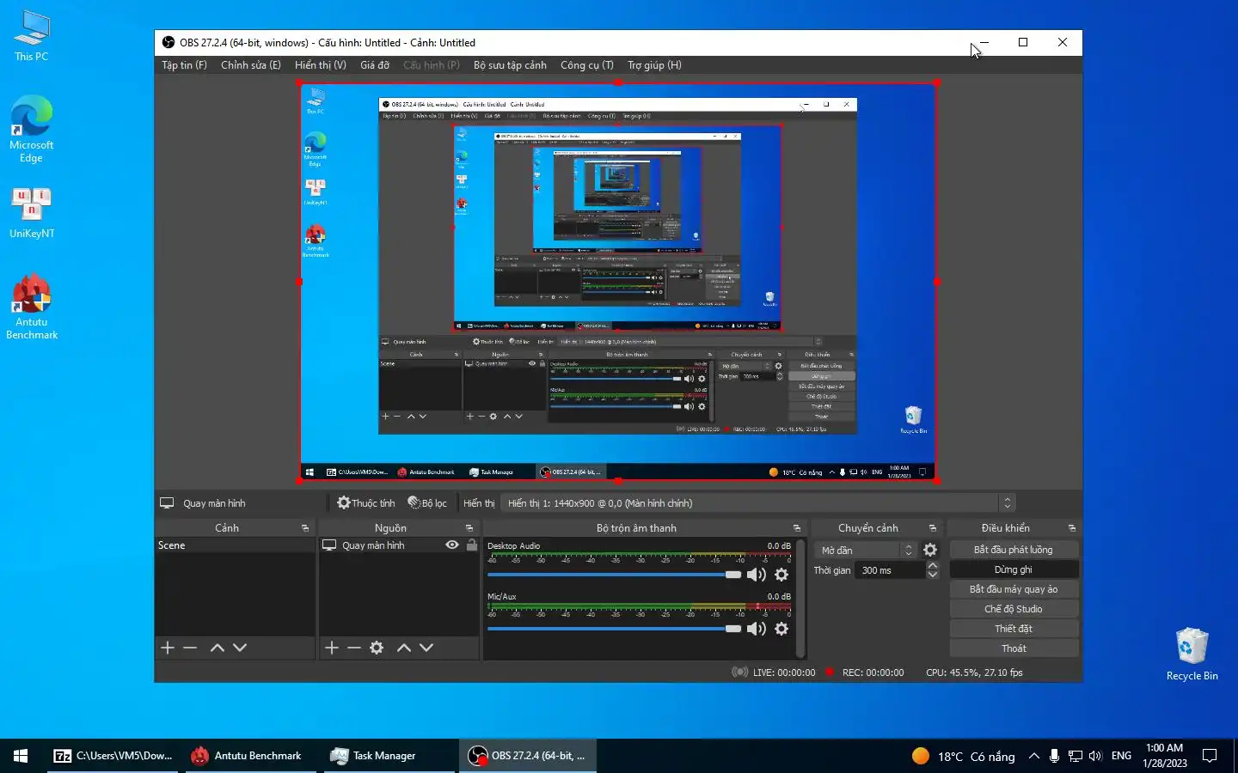The height and width of the screenshot is (773, 1238).
Task: Remove selected source in Nguồn panel
Action: 353,648
